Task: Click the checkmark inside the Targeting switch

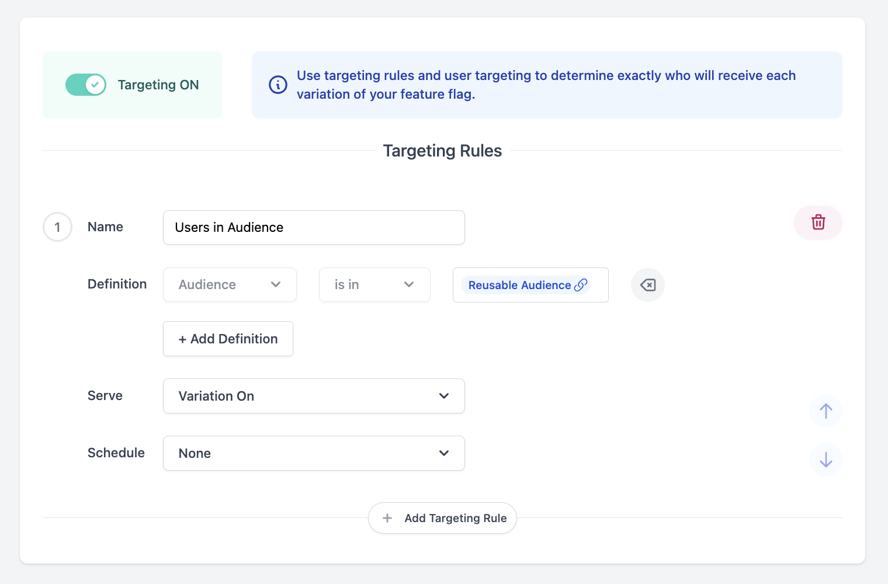Action: point(95,85)
